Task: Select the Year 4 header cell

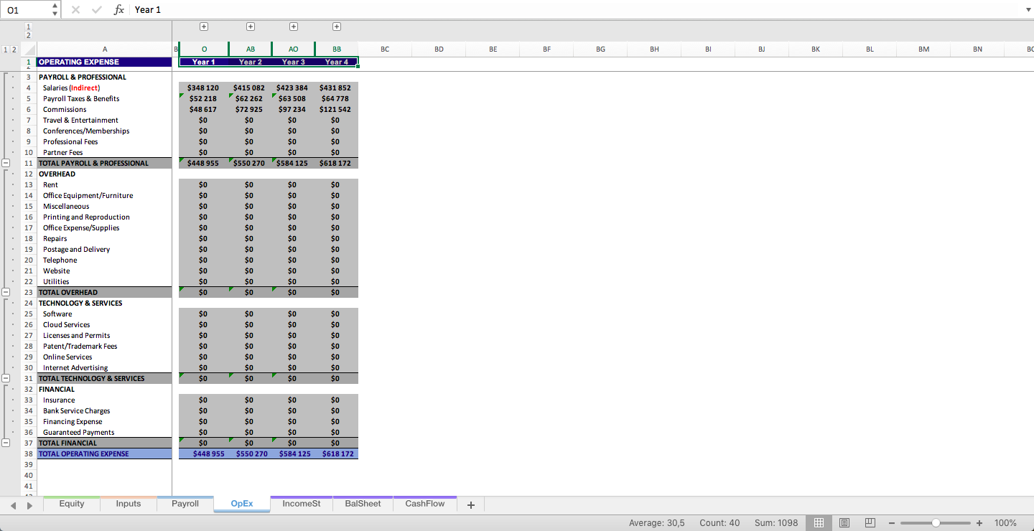Action: click(x=337, y=62)
